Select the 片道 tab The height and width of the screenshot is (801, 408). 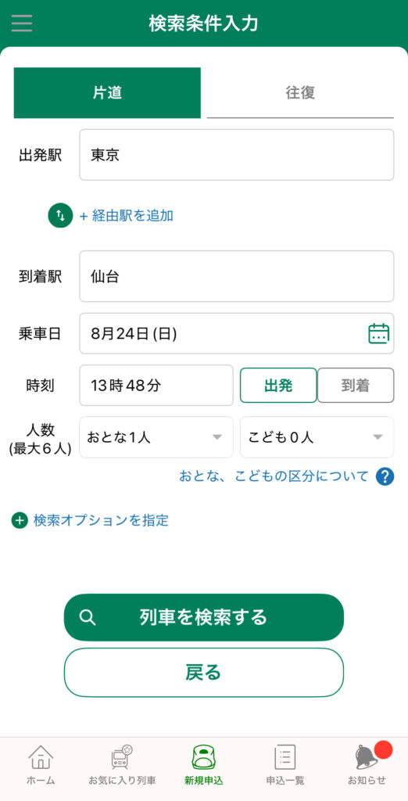[x=107, y=93]
